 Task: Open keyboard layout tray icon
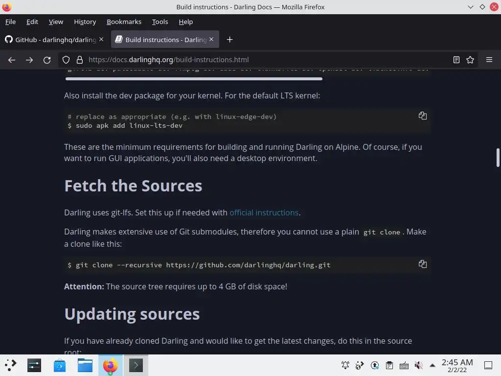tap(404, 365)
